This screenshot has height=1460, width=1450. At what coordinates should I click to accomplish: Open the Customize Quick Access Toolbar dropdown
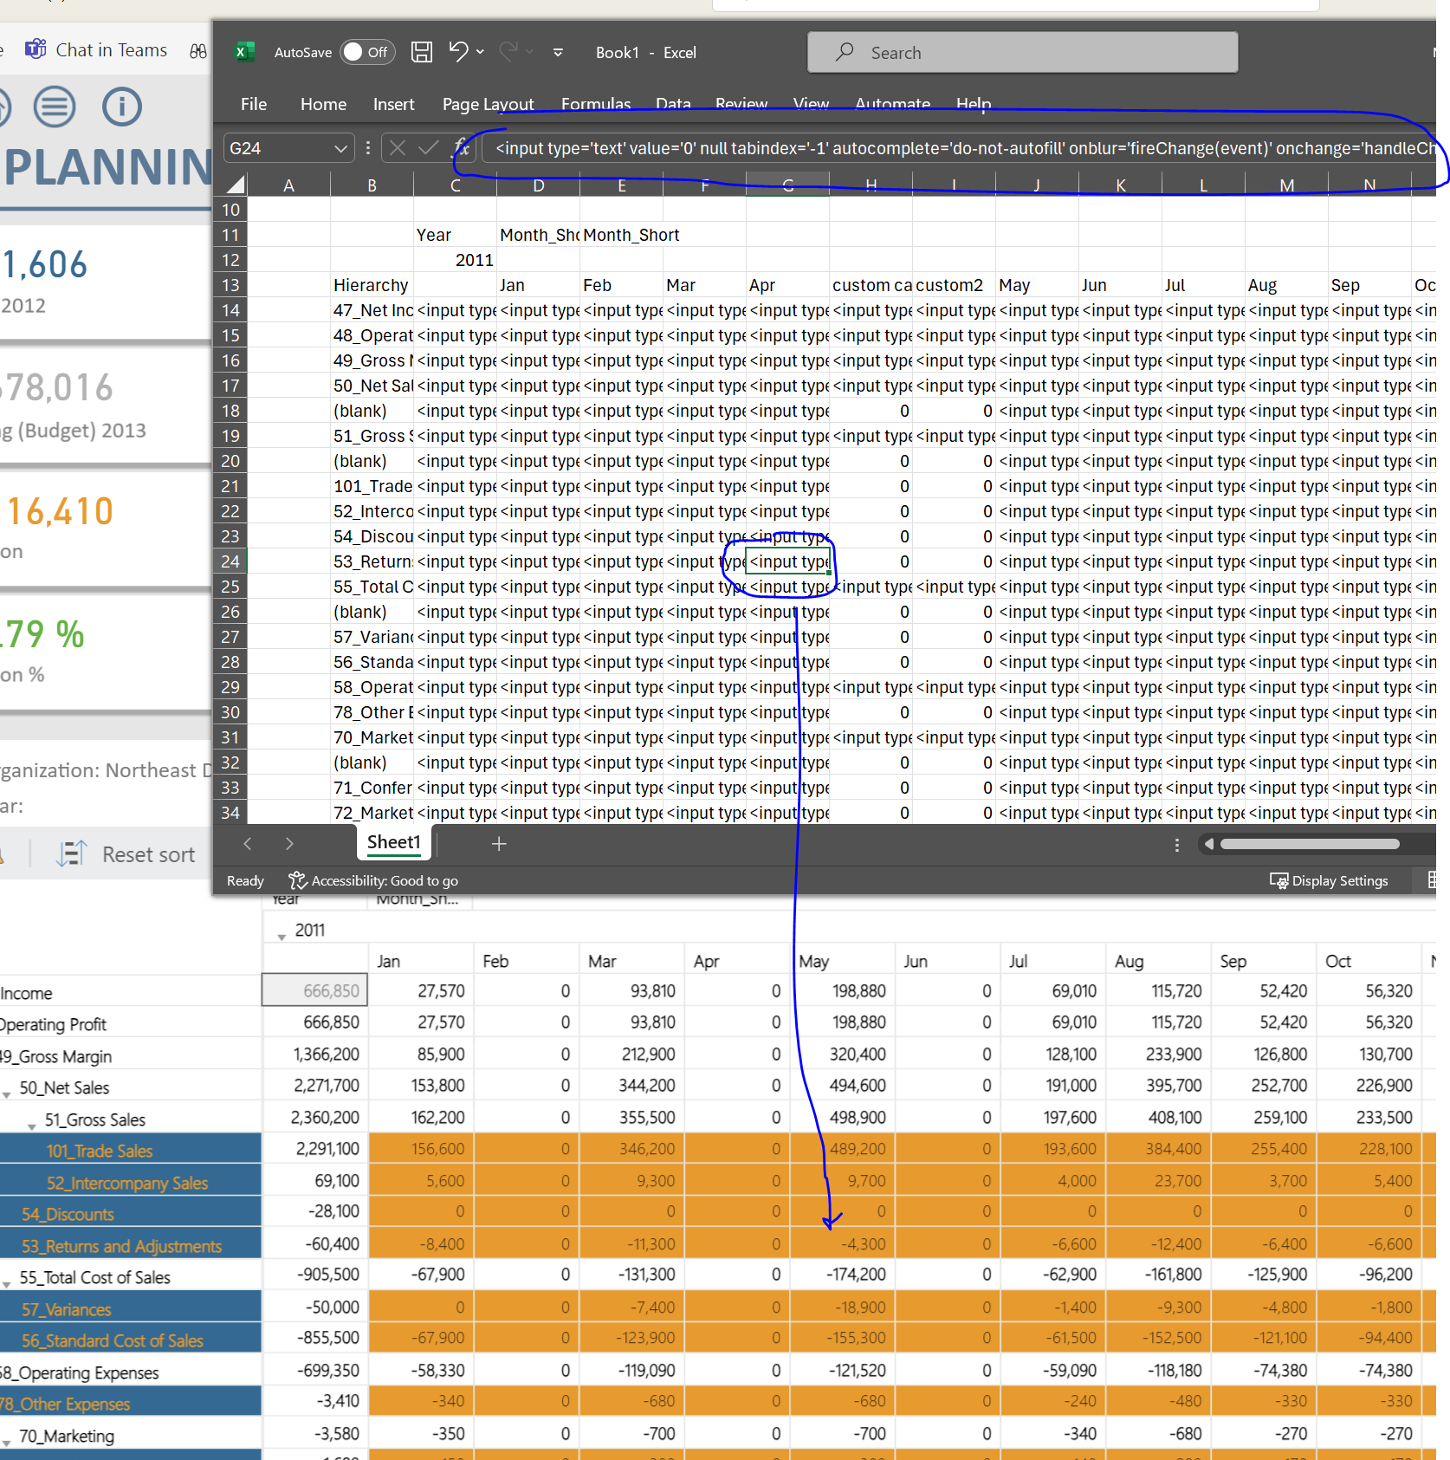558,52
